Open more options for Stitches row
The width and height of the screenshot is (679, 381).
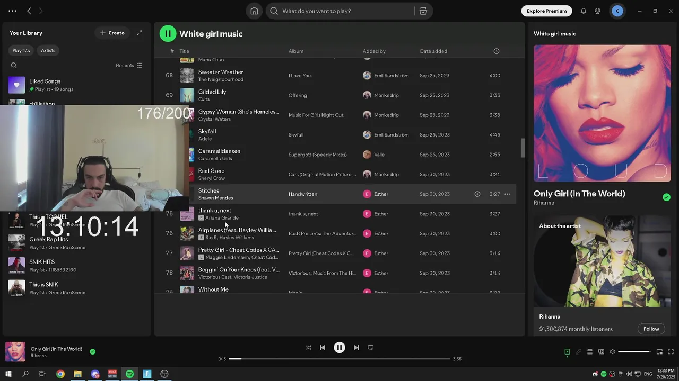click(x=508, y=194)
